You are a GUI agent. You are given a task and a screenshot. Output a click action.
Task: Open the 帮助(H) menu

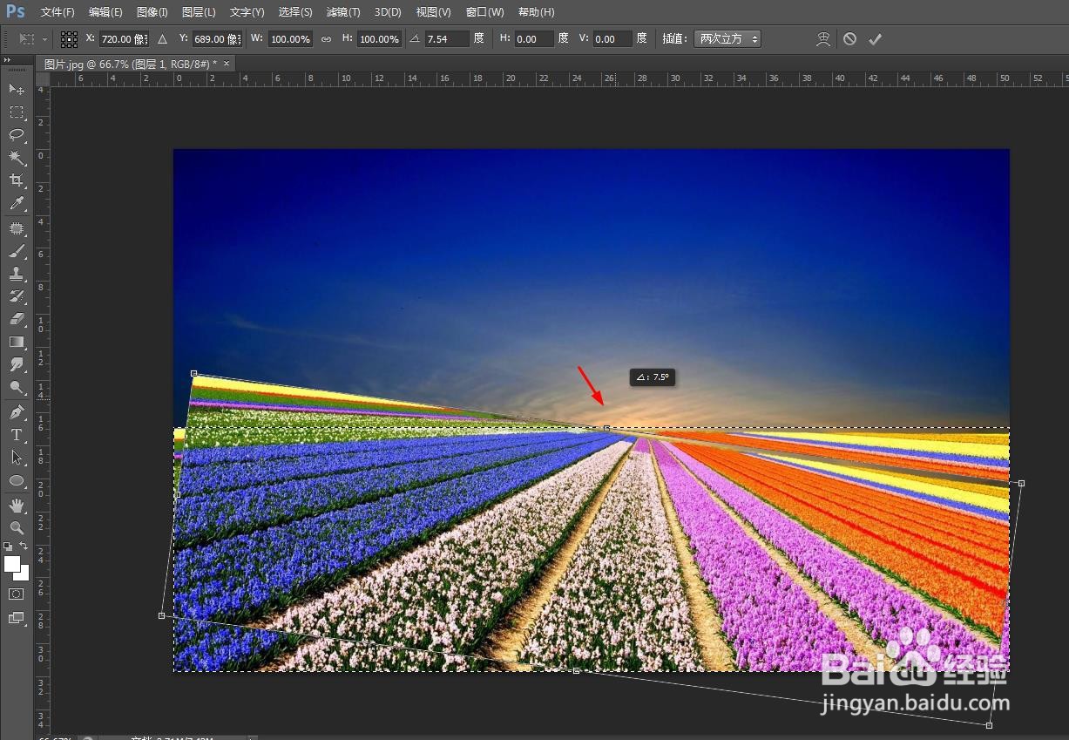click(x=536, y=12)
